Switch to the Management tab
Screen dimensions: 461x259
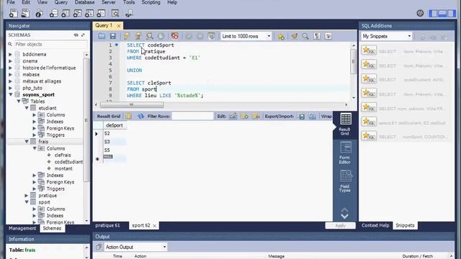[22, 228]
